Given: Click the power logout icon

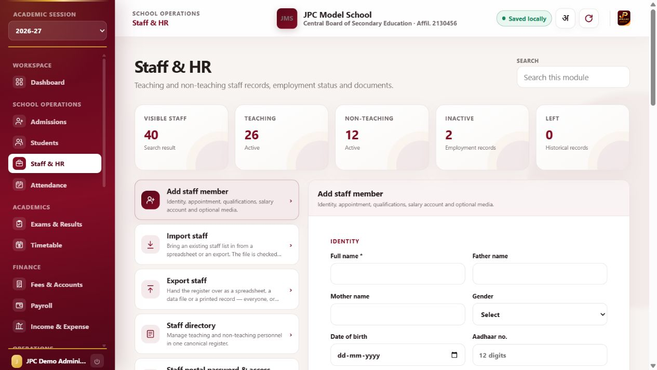Looking at the screenshot, I should pyautogui.click(x=97, y=361).
